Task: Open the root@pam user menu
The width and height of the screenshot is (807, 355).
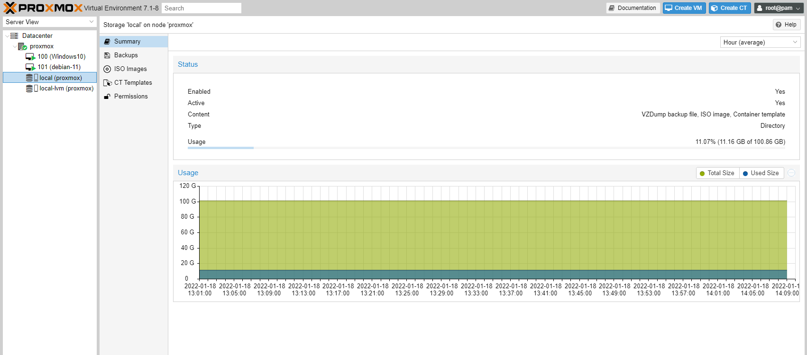Action: pos(778,8)
